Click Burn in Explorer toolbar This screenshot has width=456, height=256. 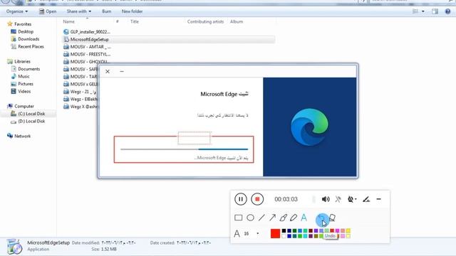pyautogui.click(x=107, y=11)
